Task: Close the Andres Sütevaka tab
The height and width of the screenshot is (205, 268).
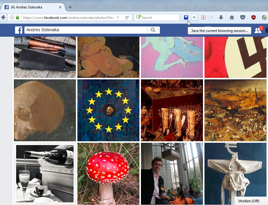Action: click(x=60, y=7)
